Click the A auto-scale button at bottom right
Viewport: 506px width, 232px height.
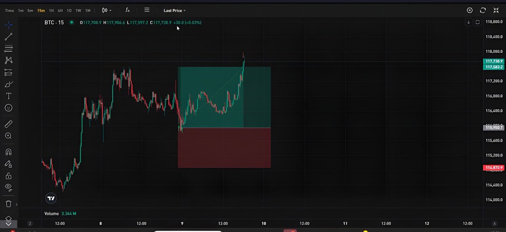pyautogui.click(x=494, y=224)
